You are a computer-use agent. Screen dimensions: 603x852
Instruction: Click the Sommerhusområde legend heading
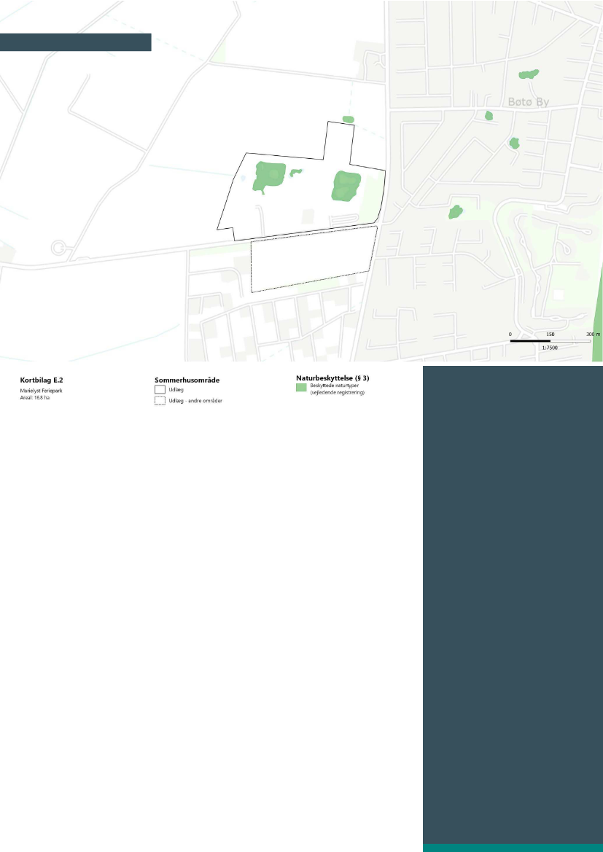tap(187, 380)
